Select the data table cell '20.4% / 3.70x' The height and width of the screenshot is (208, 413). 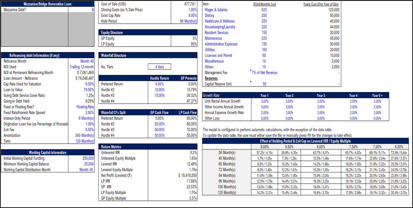pyautogui.click(x=399, y=193)
